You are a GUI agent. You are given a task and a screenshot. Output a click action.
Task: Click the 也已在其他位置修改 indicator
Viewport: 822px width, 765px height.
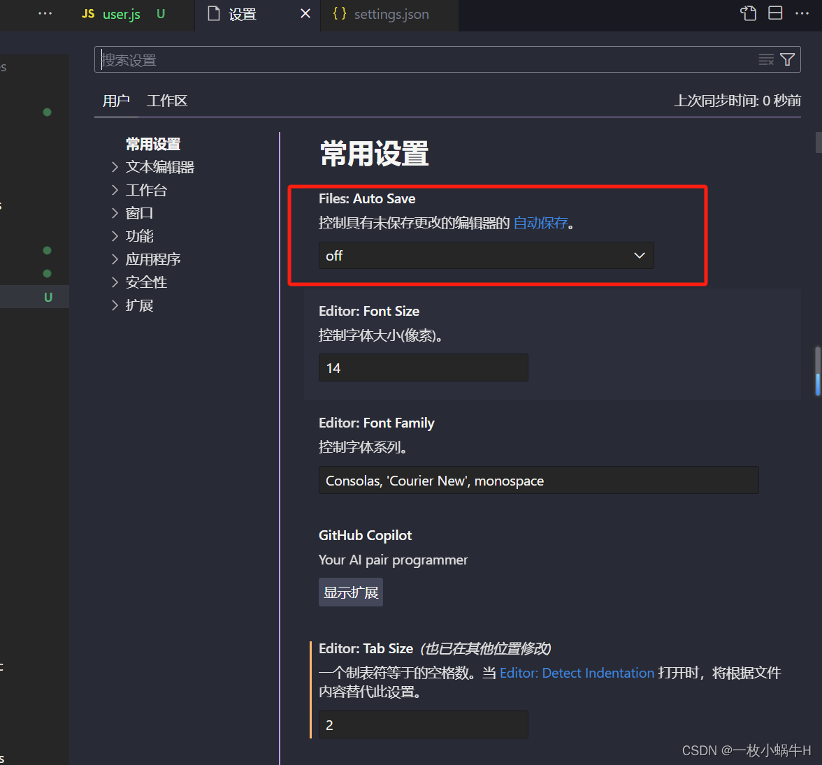[485, 648]
